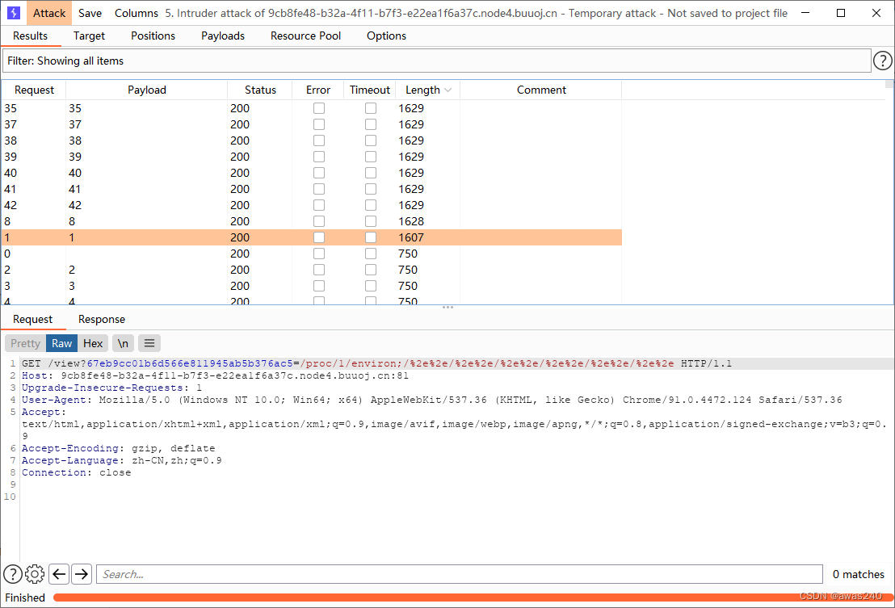
Task: Switch request view to Hex
Action: click(x=92, y=343)
